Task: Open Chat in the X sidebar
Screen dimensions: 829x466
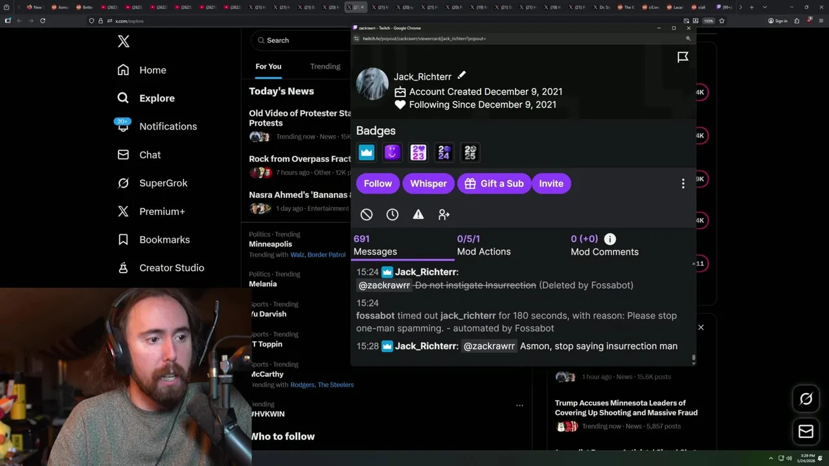Action: point(139,155)
